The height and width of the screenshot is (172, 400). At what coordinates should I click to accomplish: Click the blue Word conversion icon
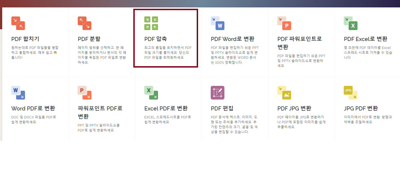(x=217, y=23)
